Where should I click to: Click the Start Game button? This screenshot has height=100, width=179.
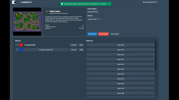[92, 34]
